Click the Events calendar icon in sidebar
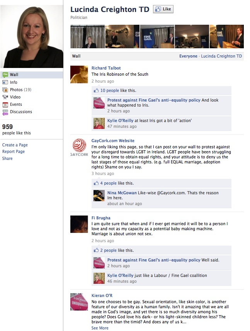 (5, 105)
